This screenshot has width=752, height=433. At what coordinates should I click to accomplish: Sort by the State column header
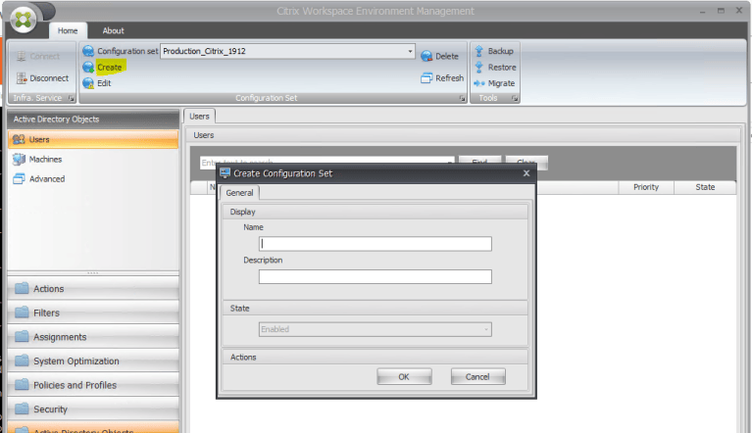pyautogui.click(x=705, y=187)
